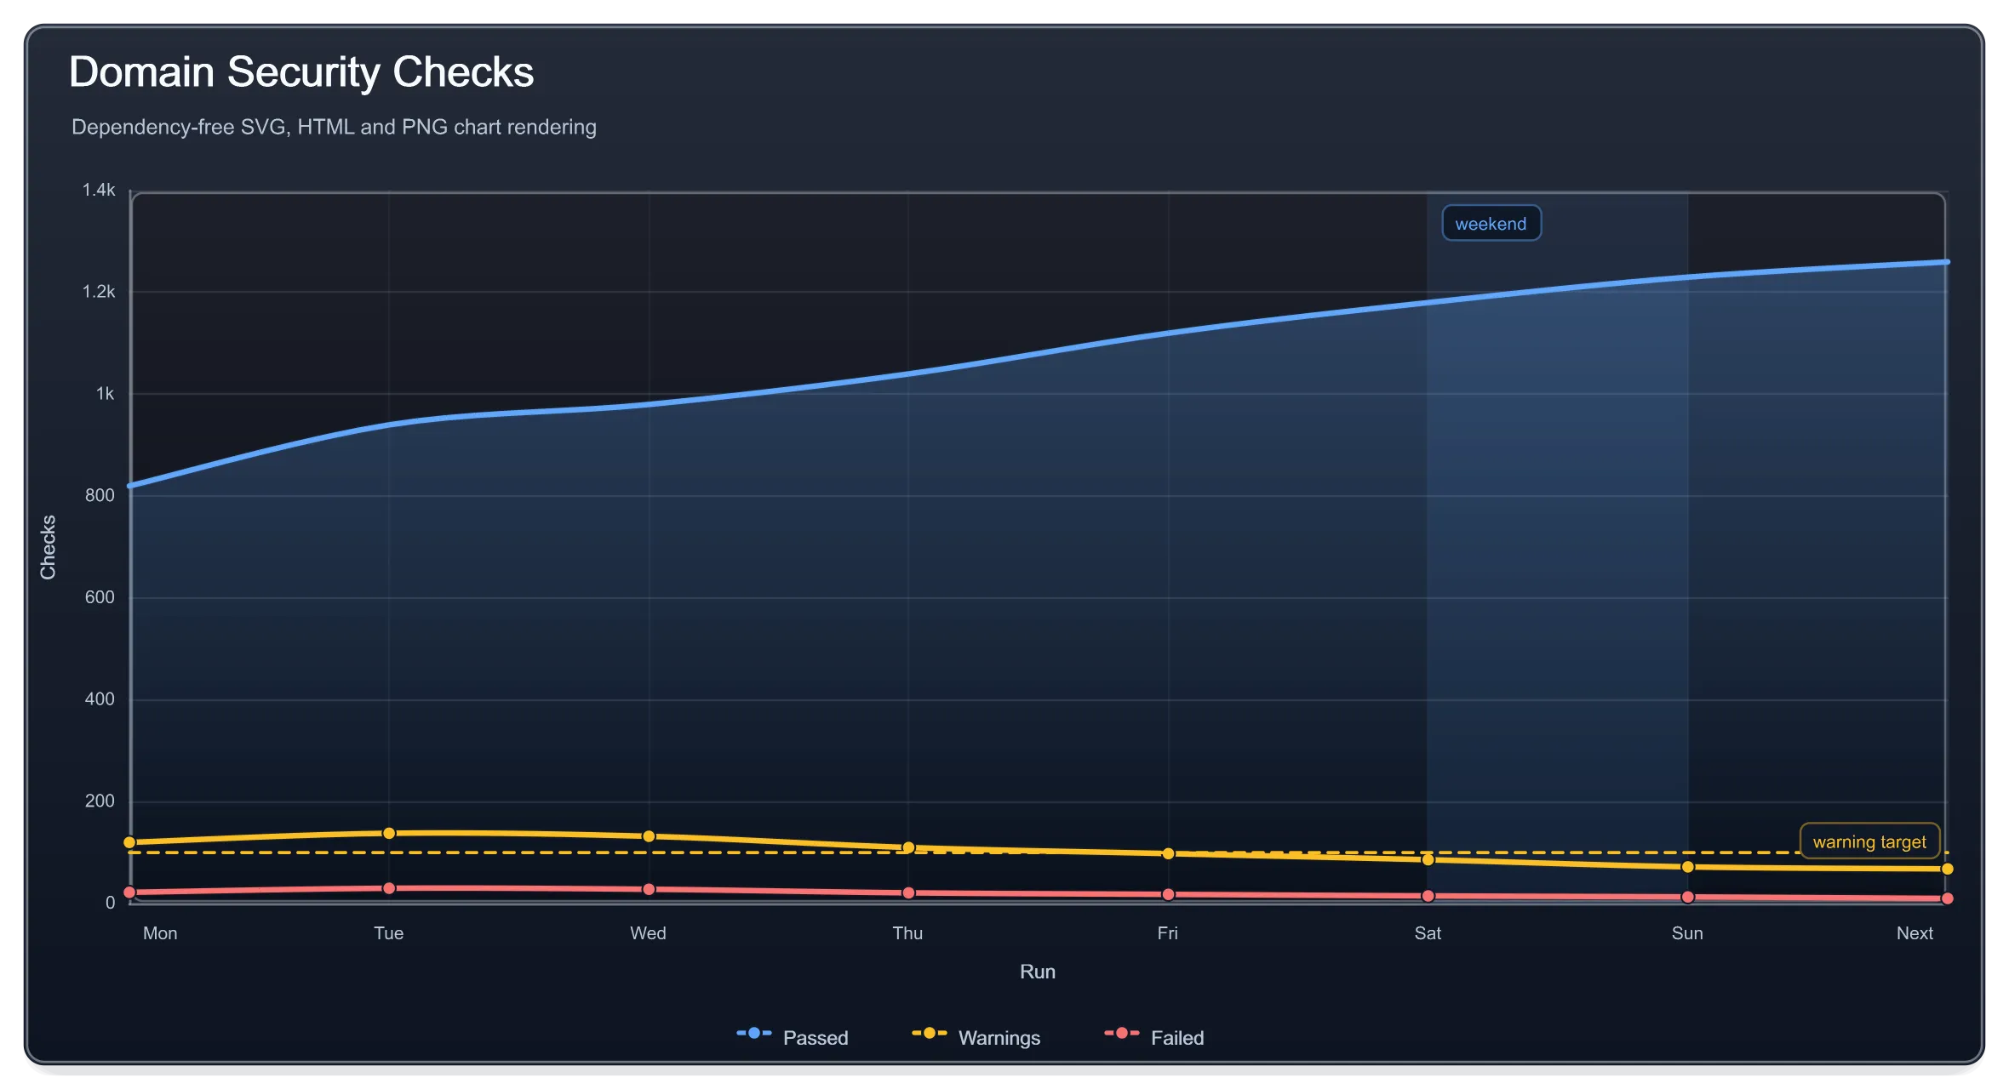This screenshot has height=1089, width=2009.
Task: Toggle the Passed series in legend
Action: (793, 1037)
